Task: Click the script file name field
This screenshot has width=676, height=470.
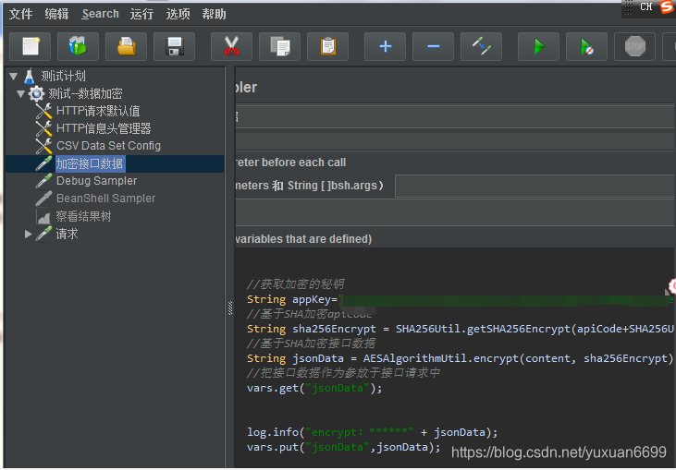Action: [x=455, y=214]
